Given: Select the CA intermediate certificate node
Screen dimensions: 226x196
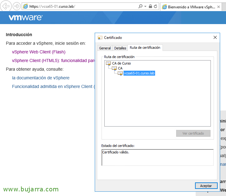Looking at the screenshot, I should tap(120, 68).
